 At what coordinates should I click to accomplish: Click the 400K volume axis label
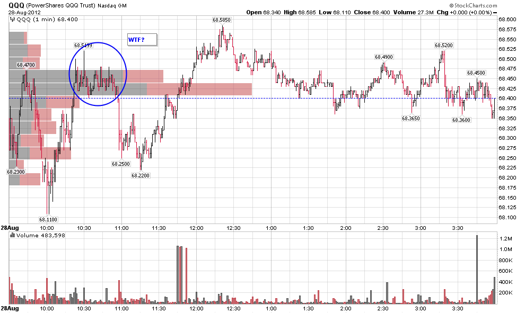[x=505, y=282]
